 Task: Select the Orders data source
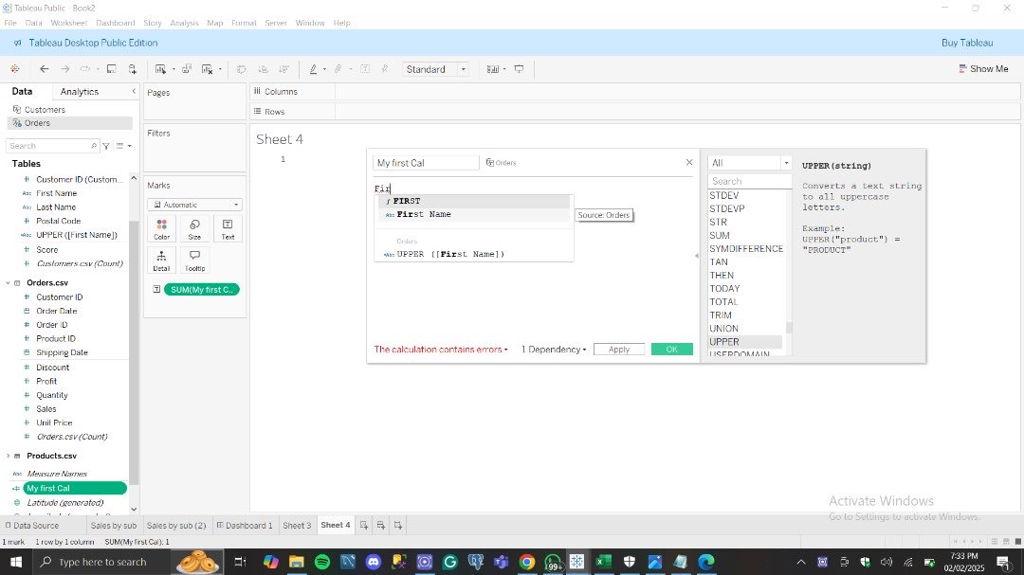[x=70, y=123]
